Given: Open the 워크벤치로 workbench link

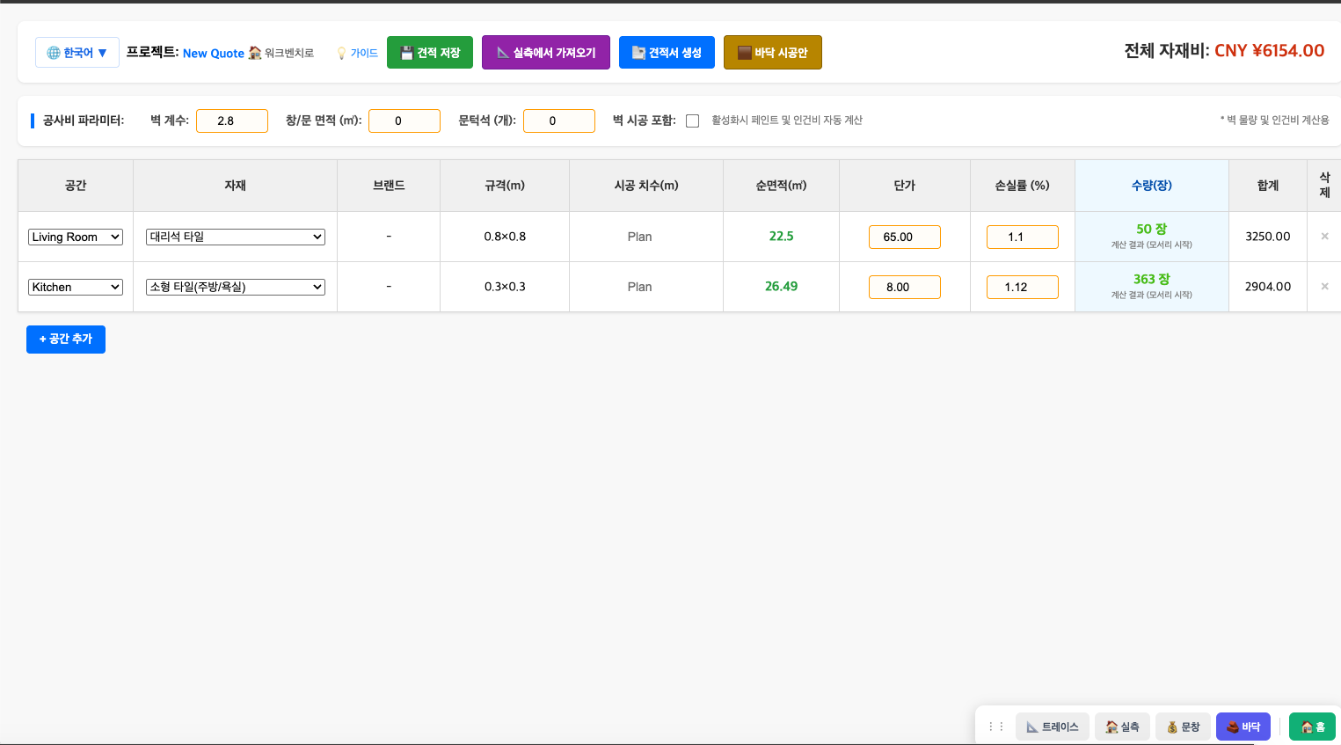Looking at the screenshot, I should 281,53.
